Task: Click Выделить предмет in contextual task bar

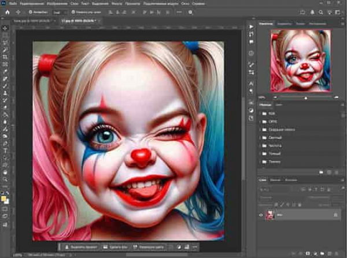Action: pyautogui.click(x=81, y=247)
